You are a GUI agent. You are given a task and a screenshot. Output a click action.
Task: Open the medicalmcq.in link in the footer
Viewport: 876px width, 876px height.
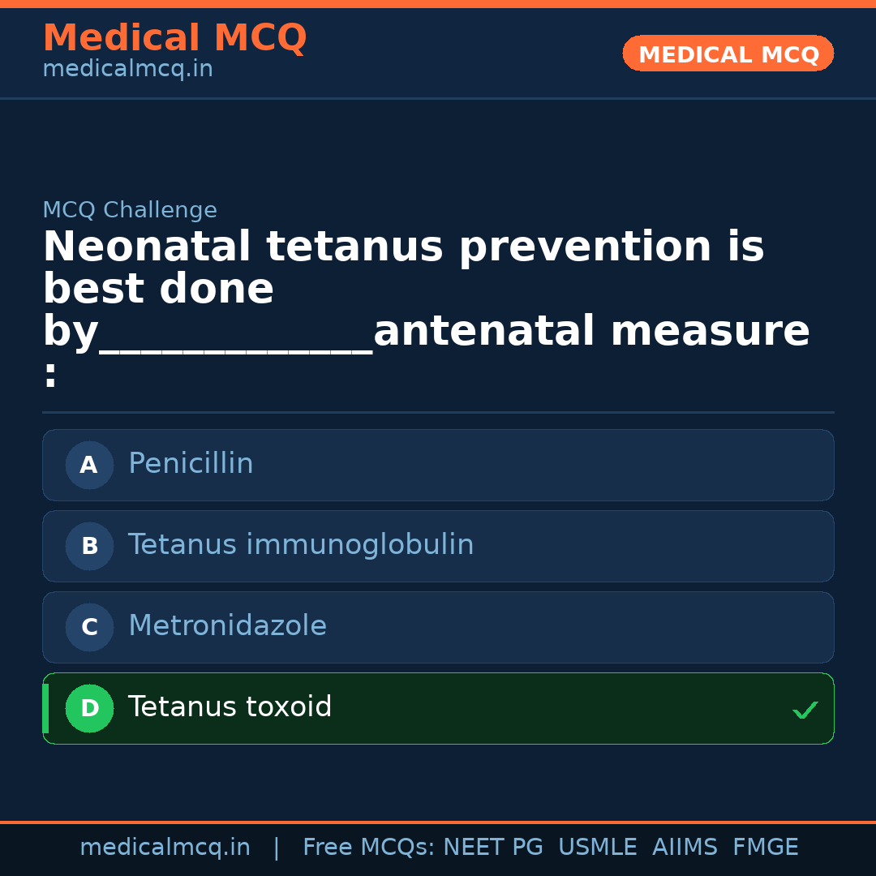coord(165,848)
